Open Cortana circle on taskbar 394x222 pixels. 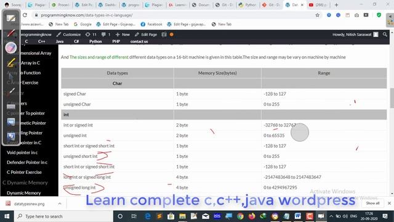pyautogui.click(x=120, y=216)
